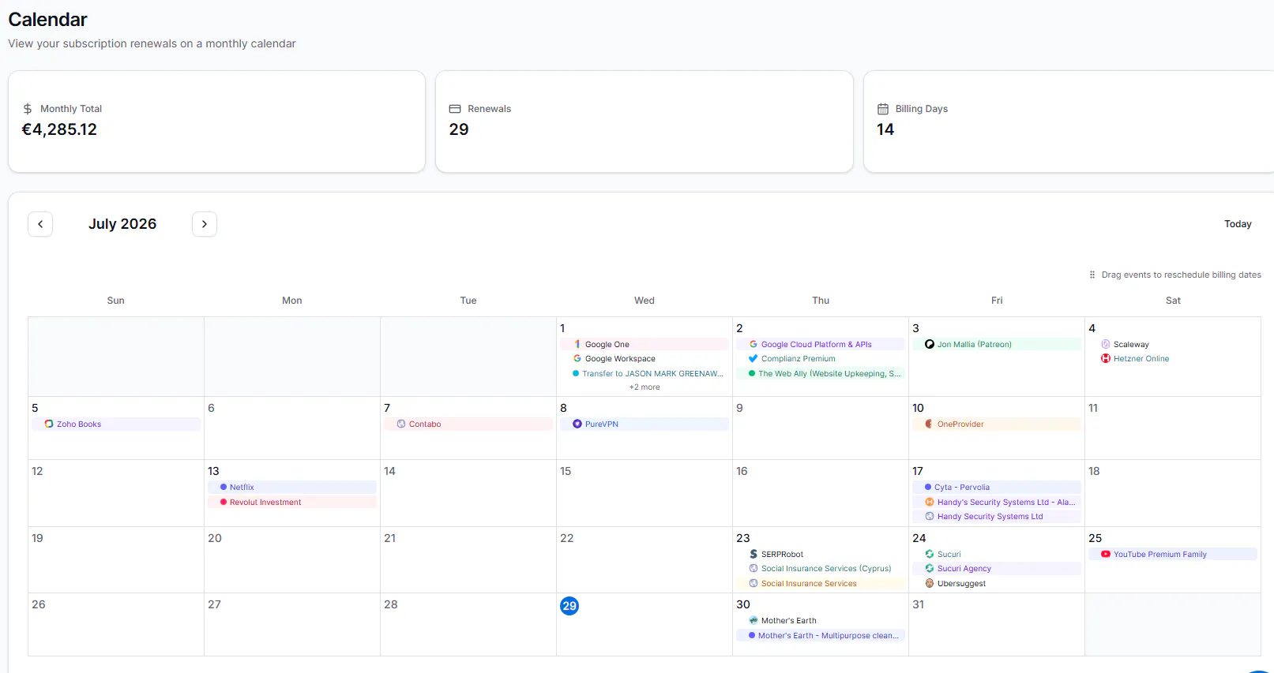The width and height of the screenshot is (1274, 673).
Task: Click the card icon beside Renewals
Action: pyautogui.click(x=455, y=109)
